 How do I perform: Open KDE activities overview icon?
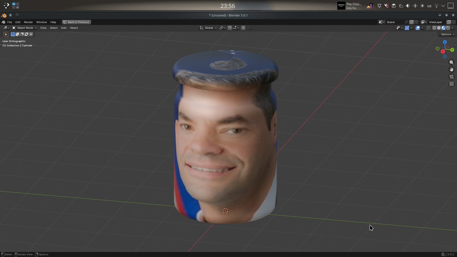[6, 6]
